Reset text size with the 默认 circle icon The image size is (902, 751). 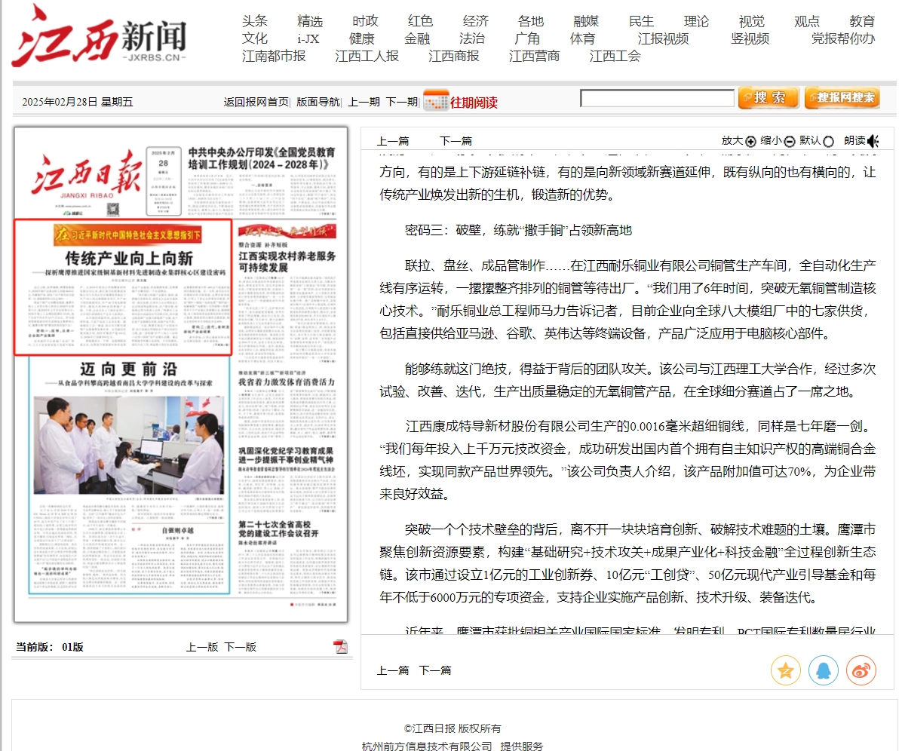tap(829, 141)
